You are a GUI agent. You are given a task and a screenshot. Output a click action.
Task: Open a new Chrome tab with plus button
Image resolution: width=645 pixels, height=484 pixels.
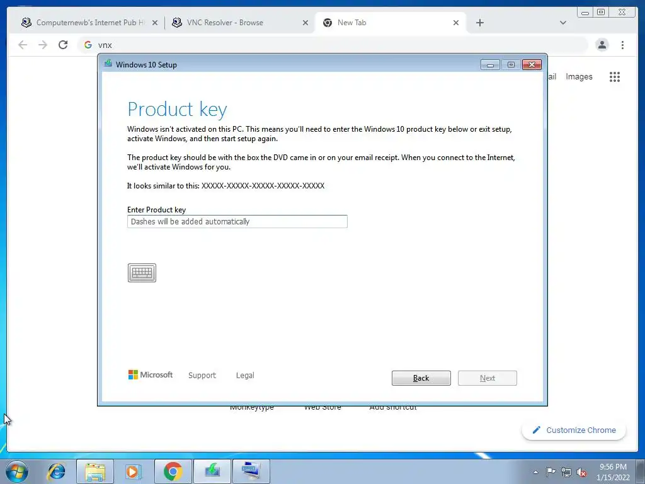tap(479, 23)
